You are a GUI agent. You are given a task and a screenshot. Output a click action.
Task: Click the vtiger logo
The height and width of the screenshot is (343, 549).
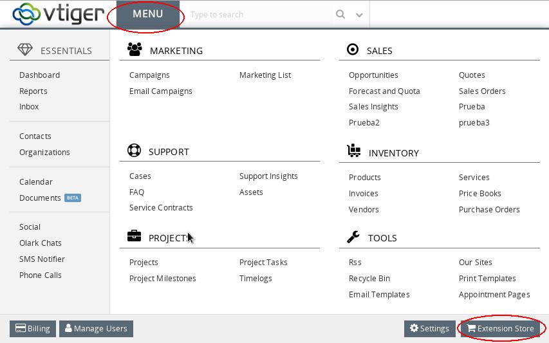[58, 14]
